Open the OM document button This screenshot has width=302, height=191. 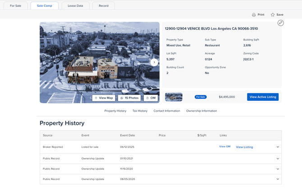(x=151, y=98)
